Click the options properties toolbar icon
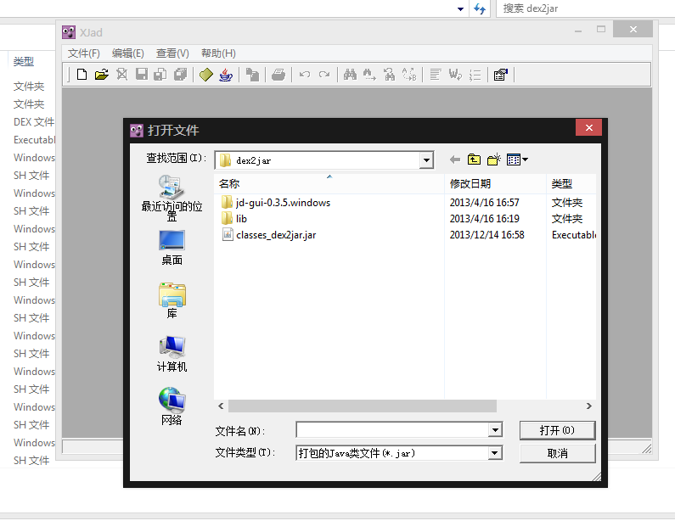This screenshot has width=675, height=532. point(501,75)
